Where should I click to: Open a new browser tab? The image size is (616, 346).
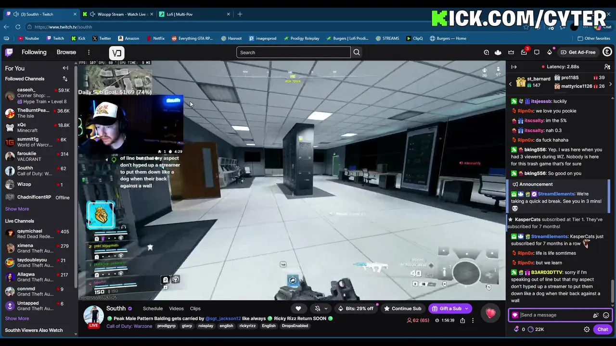pos(240,14)
